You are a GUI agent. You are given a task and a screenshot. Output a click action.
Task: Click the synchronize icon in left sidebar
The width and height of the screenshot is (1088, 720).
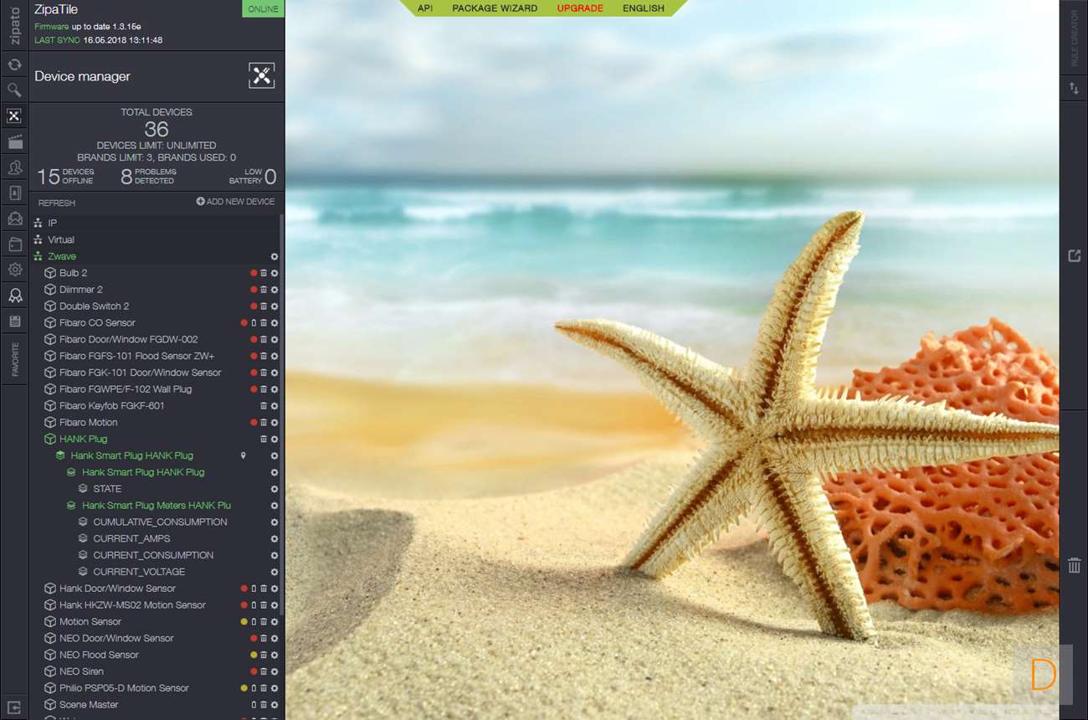14,64
